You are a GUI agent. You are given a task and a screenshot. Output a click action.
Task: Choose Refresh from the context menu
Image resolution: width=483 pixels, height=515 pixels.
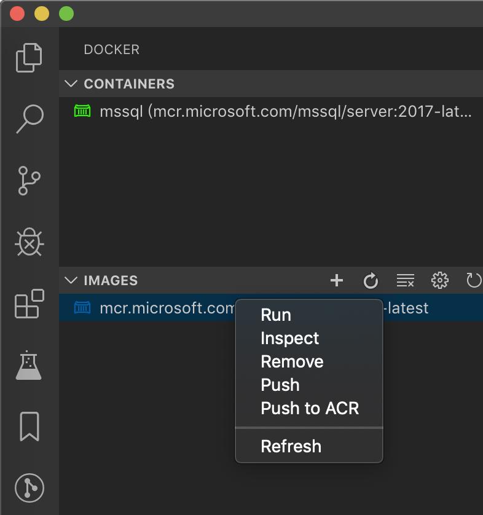point(309,446)
